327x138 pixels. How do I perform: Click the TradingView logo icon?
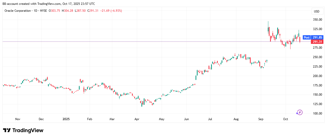coord(7,130)
